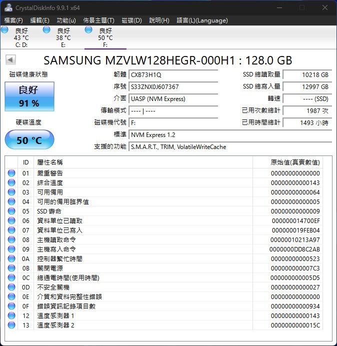337x346 pixels.
Task: Click the power on count value 1987 次
Action: [307, 111]
